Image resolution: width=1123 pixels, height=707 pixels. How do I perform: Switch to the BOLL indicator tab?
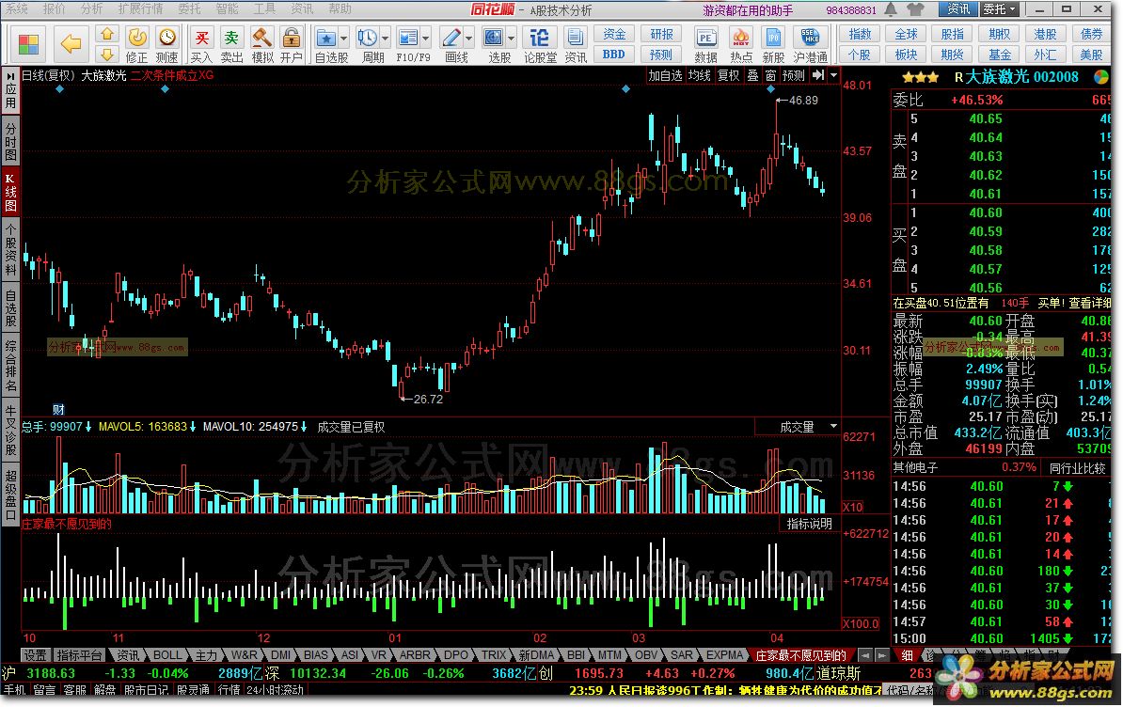tap(167, 654)
